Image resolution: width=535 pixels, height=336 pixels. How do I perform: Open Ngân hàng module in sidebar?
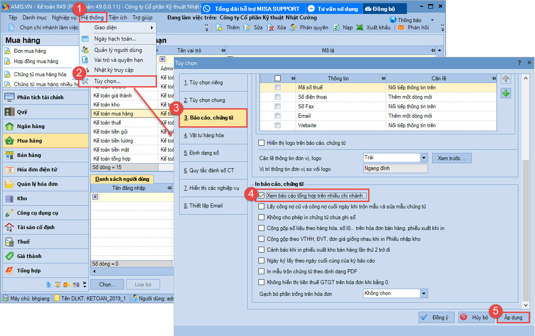point(31,126)
